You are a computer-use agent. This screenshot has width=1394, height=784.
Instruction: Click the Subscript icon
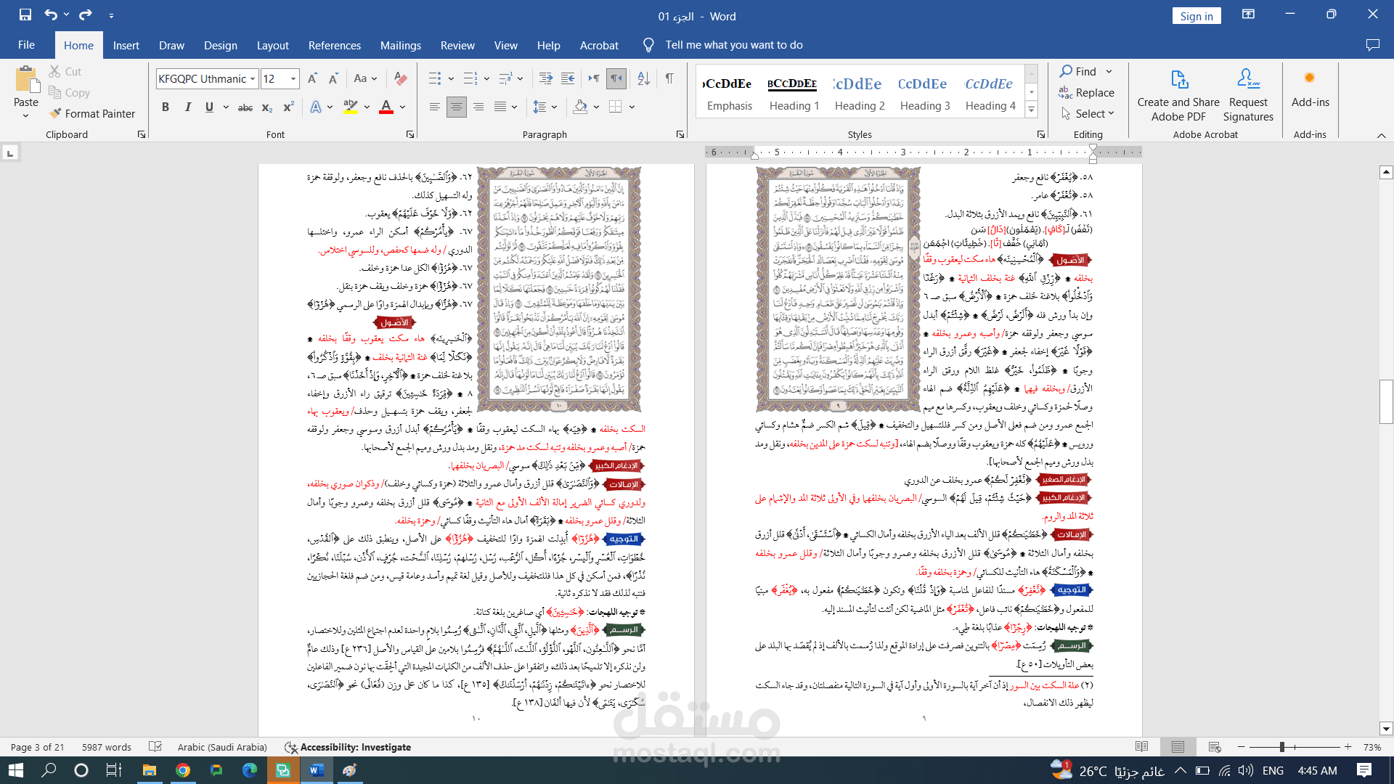[x=267, y=107]
